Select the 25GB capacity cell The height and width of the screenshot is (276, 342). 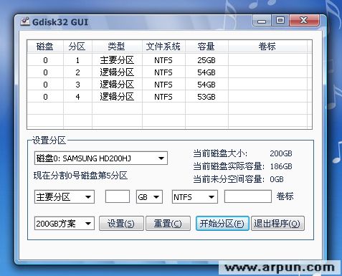click(x=206, y=60)
